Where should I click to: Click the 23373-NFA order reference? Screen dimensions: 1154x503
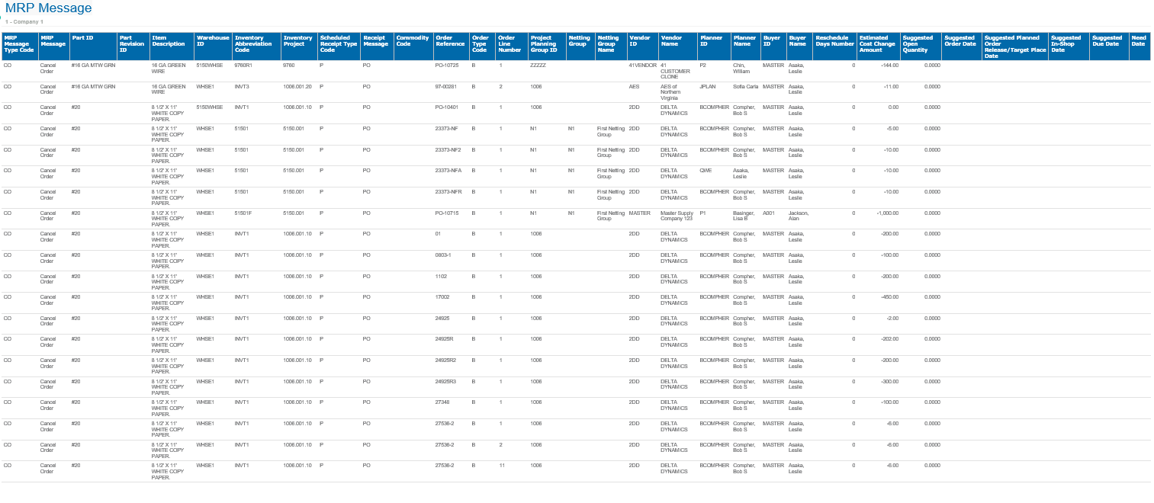point(448,171)
